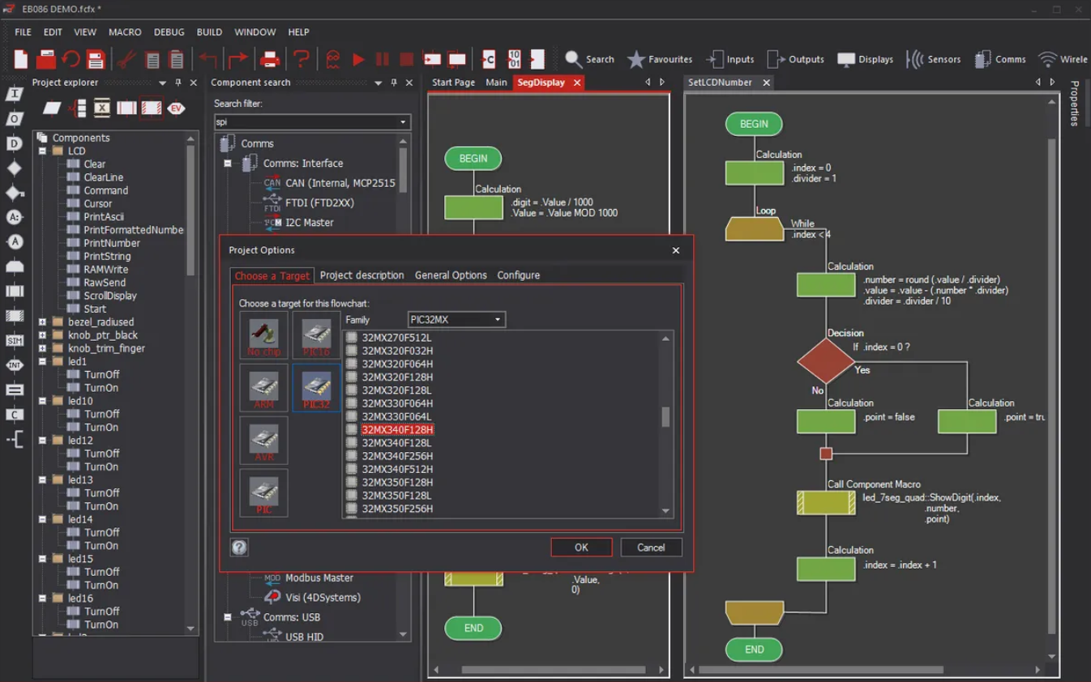This screenshot has width=1091, height=682.
Task: Open the Inputs component category
Action: pos(729,59)
